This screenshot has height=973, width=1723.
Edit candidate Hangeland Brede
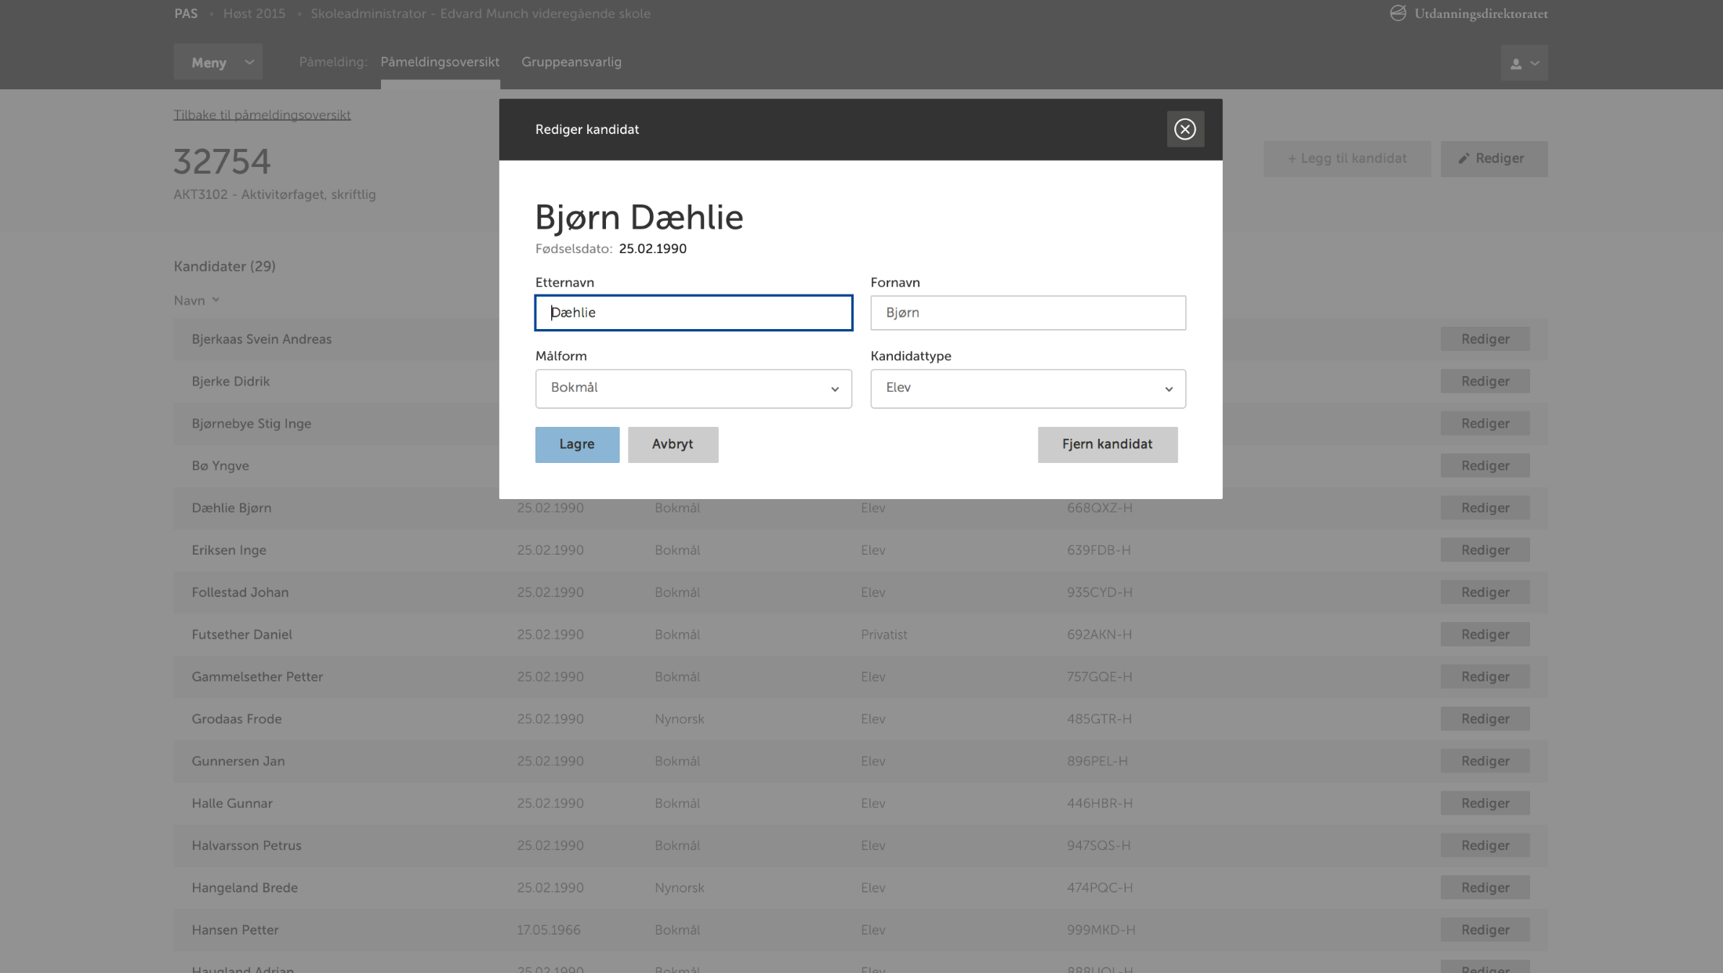click(x=1485, y=888)
